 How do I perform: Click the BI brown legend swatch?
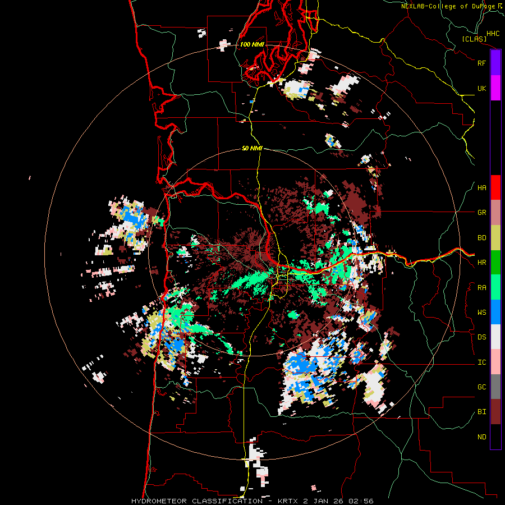[x=495, y=412]
